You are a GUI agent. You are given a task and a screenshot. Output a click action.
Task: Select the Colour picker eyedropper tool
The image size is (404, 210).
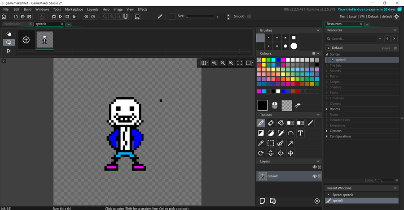coord(261,143)
